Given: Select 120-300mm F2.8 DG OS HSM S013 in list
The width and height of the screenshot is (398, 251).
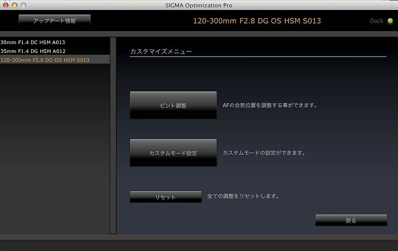Looking at the screenshot, I should 55,60.
